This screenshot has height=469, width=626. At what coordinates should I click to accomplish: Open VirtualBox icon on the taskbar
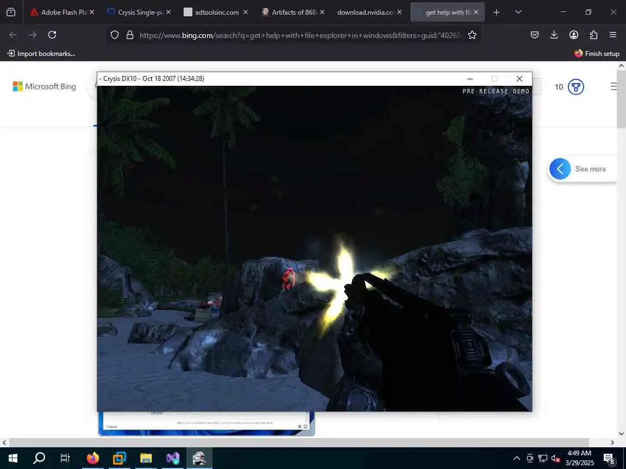tap(120, 458)
